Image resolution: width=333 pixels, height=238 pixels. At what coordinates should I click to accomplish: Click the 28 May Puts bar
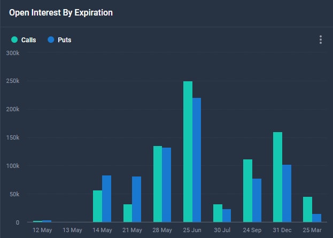pyautogui.click(x=167, y=185)
